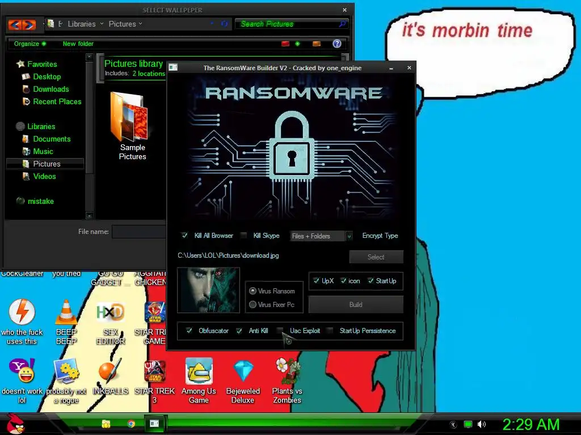Click the back arrow in Select Wallpeper
The image size is (581, 435).
[x=15, y=24]
